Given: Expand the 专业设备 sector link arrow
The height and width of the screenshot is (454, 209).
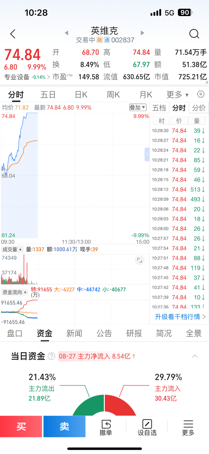Looking at the screenshot, I should 48,77.
